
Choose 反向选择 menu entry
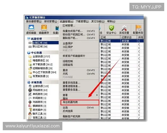79,111
